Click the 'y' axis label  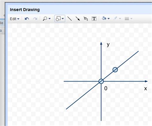(108, 44)
